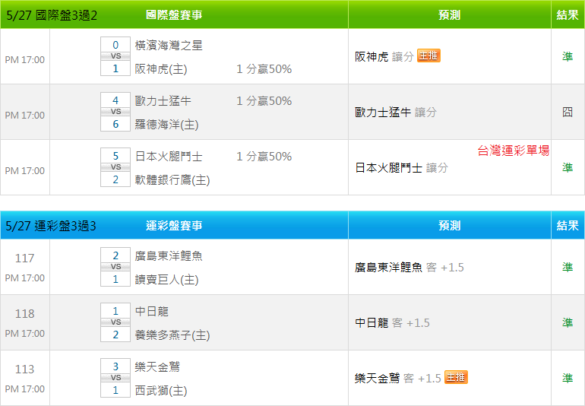The image size is (585, 406).
Task: Select team name 歐力士猛牛 in match column
Action: pos(163,101)
